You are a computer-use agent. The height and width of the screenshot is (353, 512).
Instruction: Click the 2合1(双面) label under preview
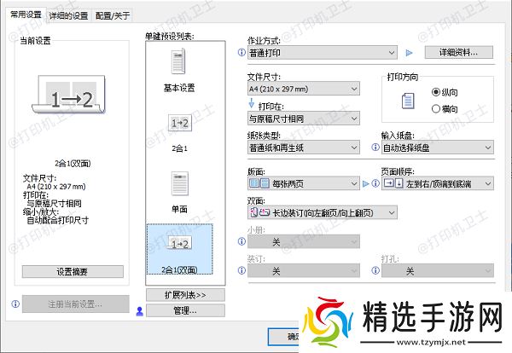coord(73,163)
